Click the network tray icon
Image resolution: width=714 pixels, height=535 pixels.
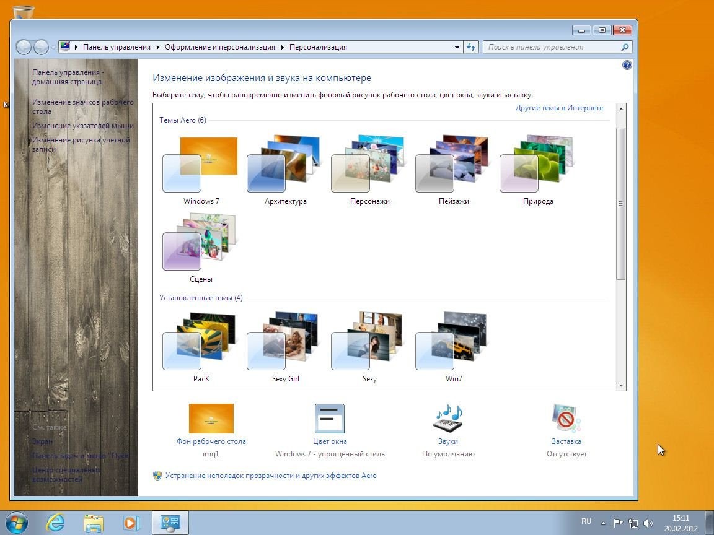(x=633, y=523)
